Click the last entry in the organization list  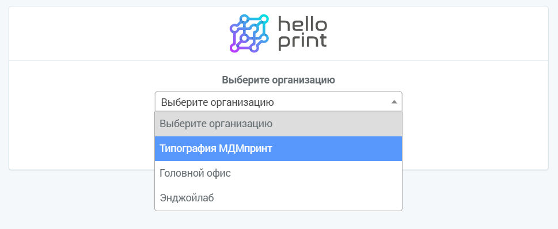[278, 198]
